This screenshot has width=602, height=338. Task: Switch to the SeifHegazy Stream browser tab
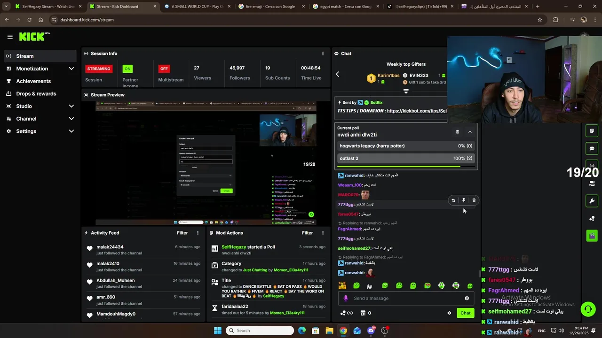[48, 7]
